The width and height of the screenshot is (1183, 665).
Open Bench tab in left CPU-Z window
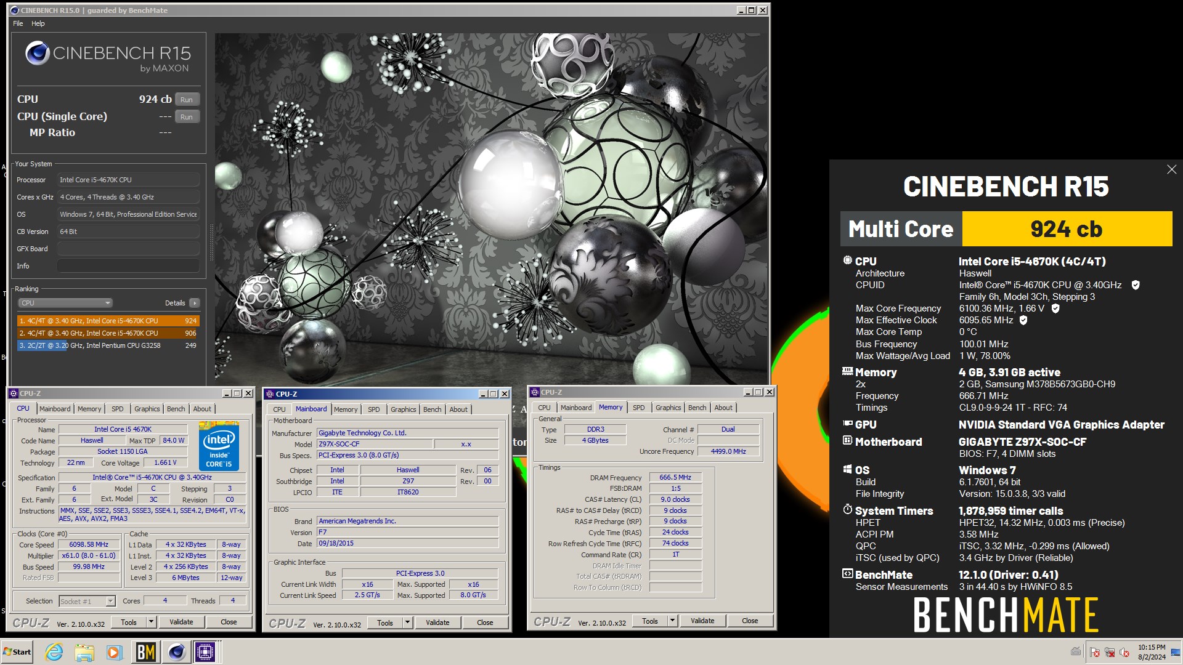click(176, 409)
